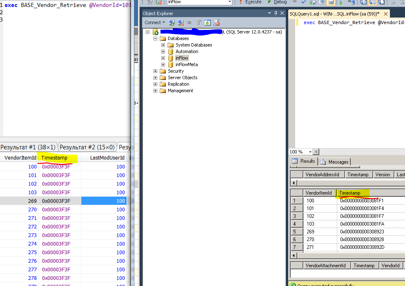Click the Connect to server icon
405x286 pixels.
(x=171, y=22)
